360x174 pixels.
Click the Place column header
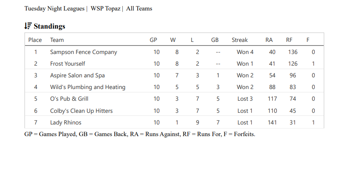click(x=35, y=40)
